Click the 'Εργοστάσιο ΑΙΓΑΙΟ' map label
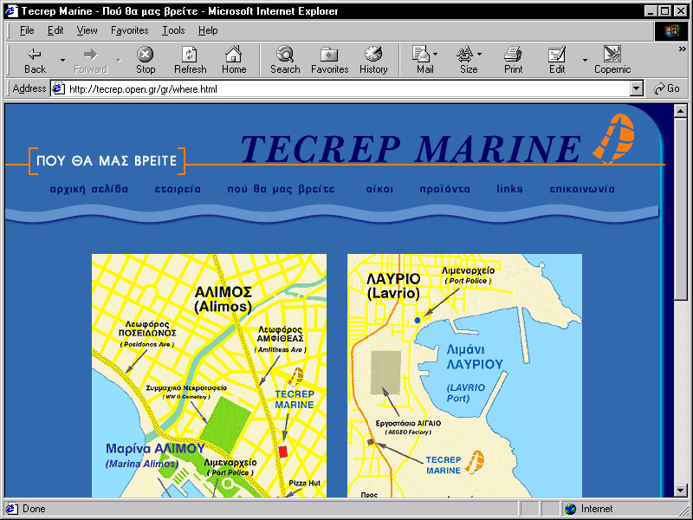The image size is (693, 520). click(x=408, y=423)
